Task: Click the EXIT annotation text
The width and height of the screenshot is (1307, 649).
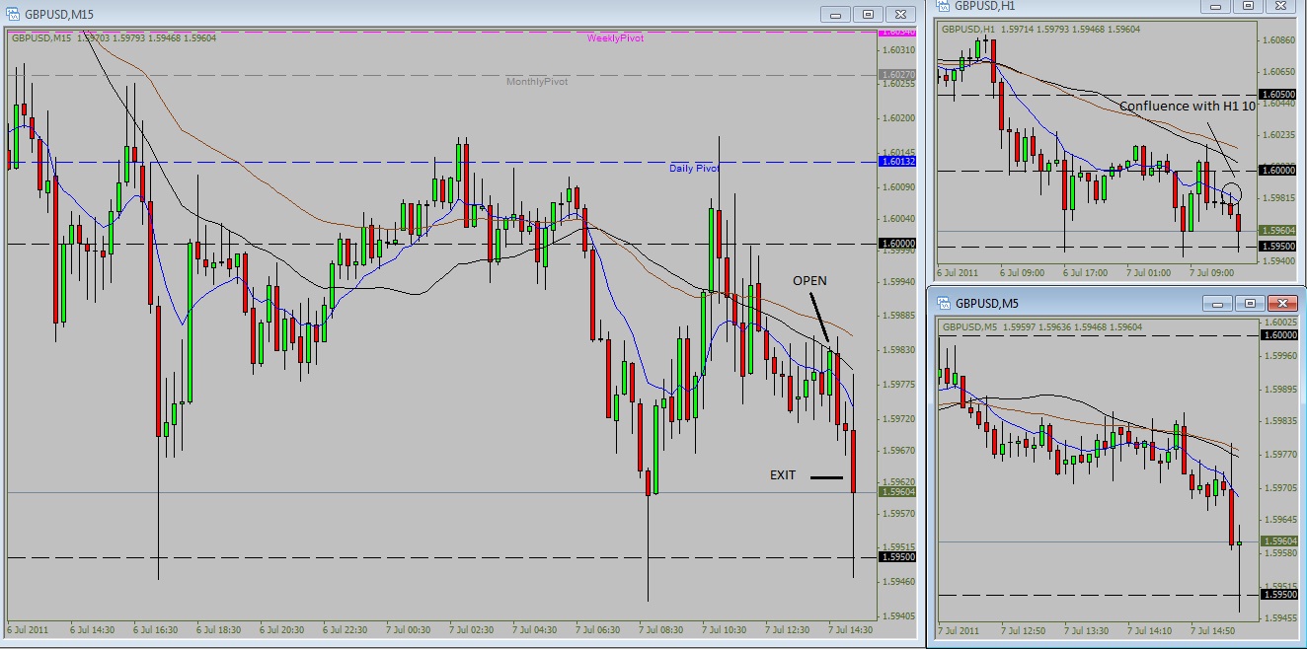Action: (x=783, y=475)
